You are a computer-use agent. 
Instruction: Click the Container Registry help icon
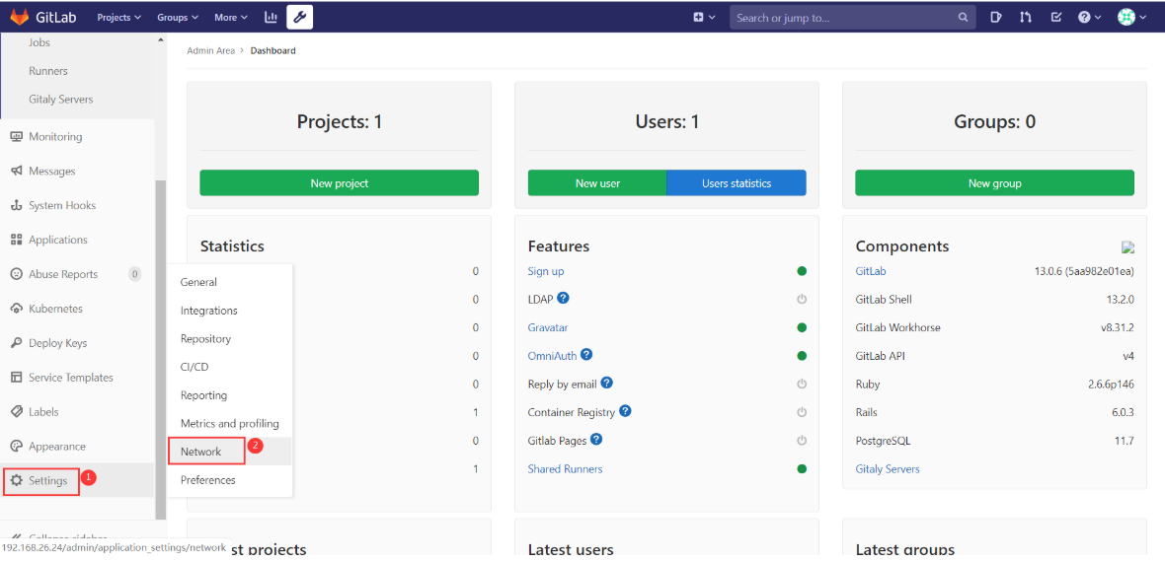[625, 411]
